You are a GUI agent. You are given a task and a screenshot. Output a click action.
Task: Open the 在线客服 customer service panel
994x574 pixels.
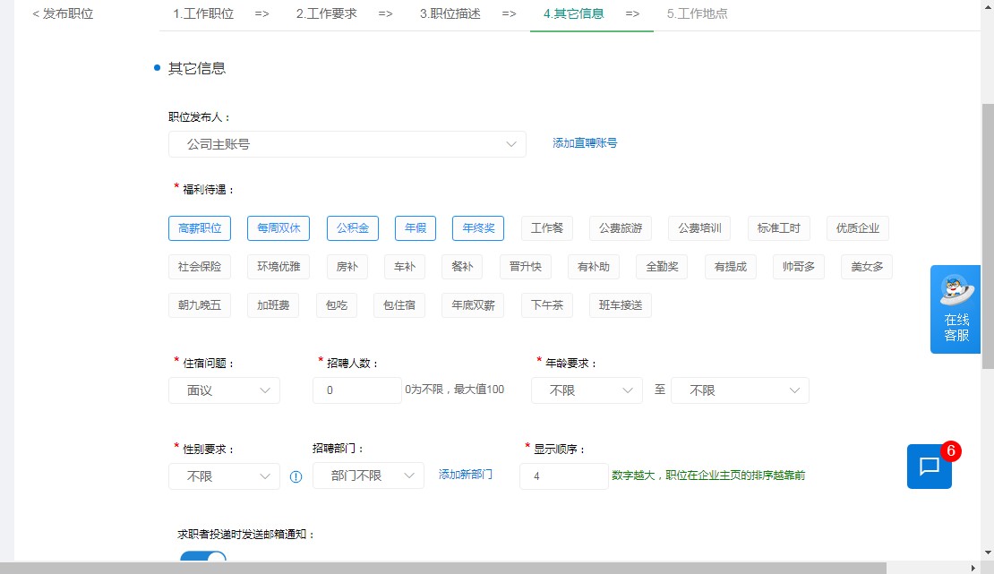(955, 309)
